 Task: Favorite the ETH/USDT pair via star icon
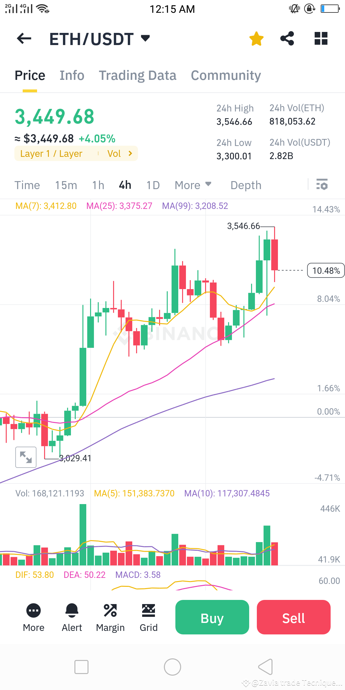256,38
